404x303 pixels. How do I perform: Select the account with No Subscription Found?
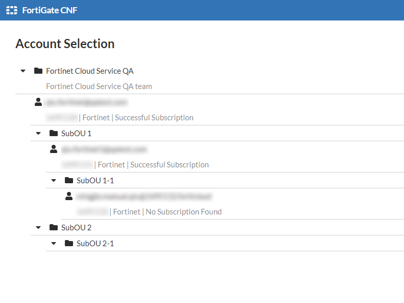tap(183, 211)
